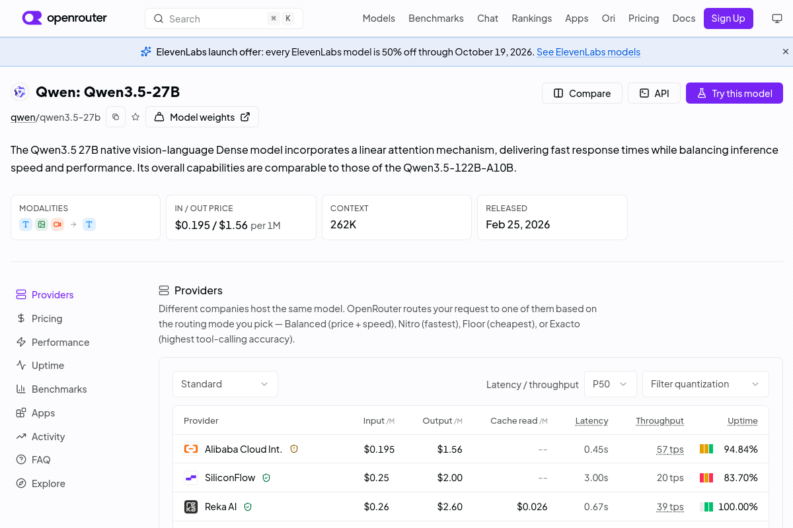
Task: Click the Reka AI provider logo
Action: pos(191,507)
